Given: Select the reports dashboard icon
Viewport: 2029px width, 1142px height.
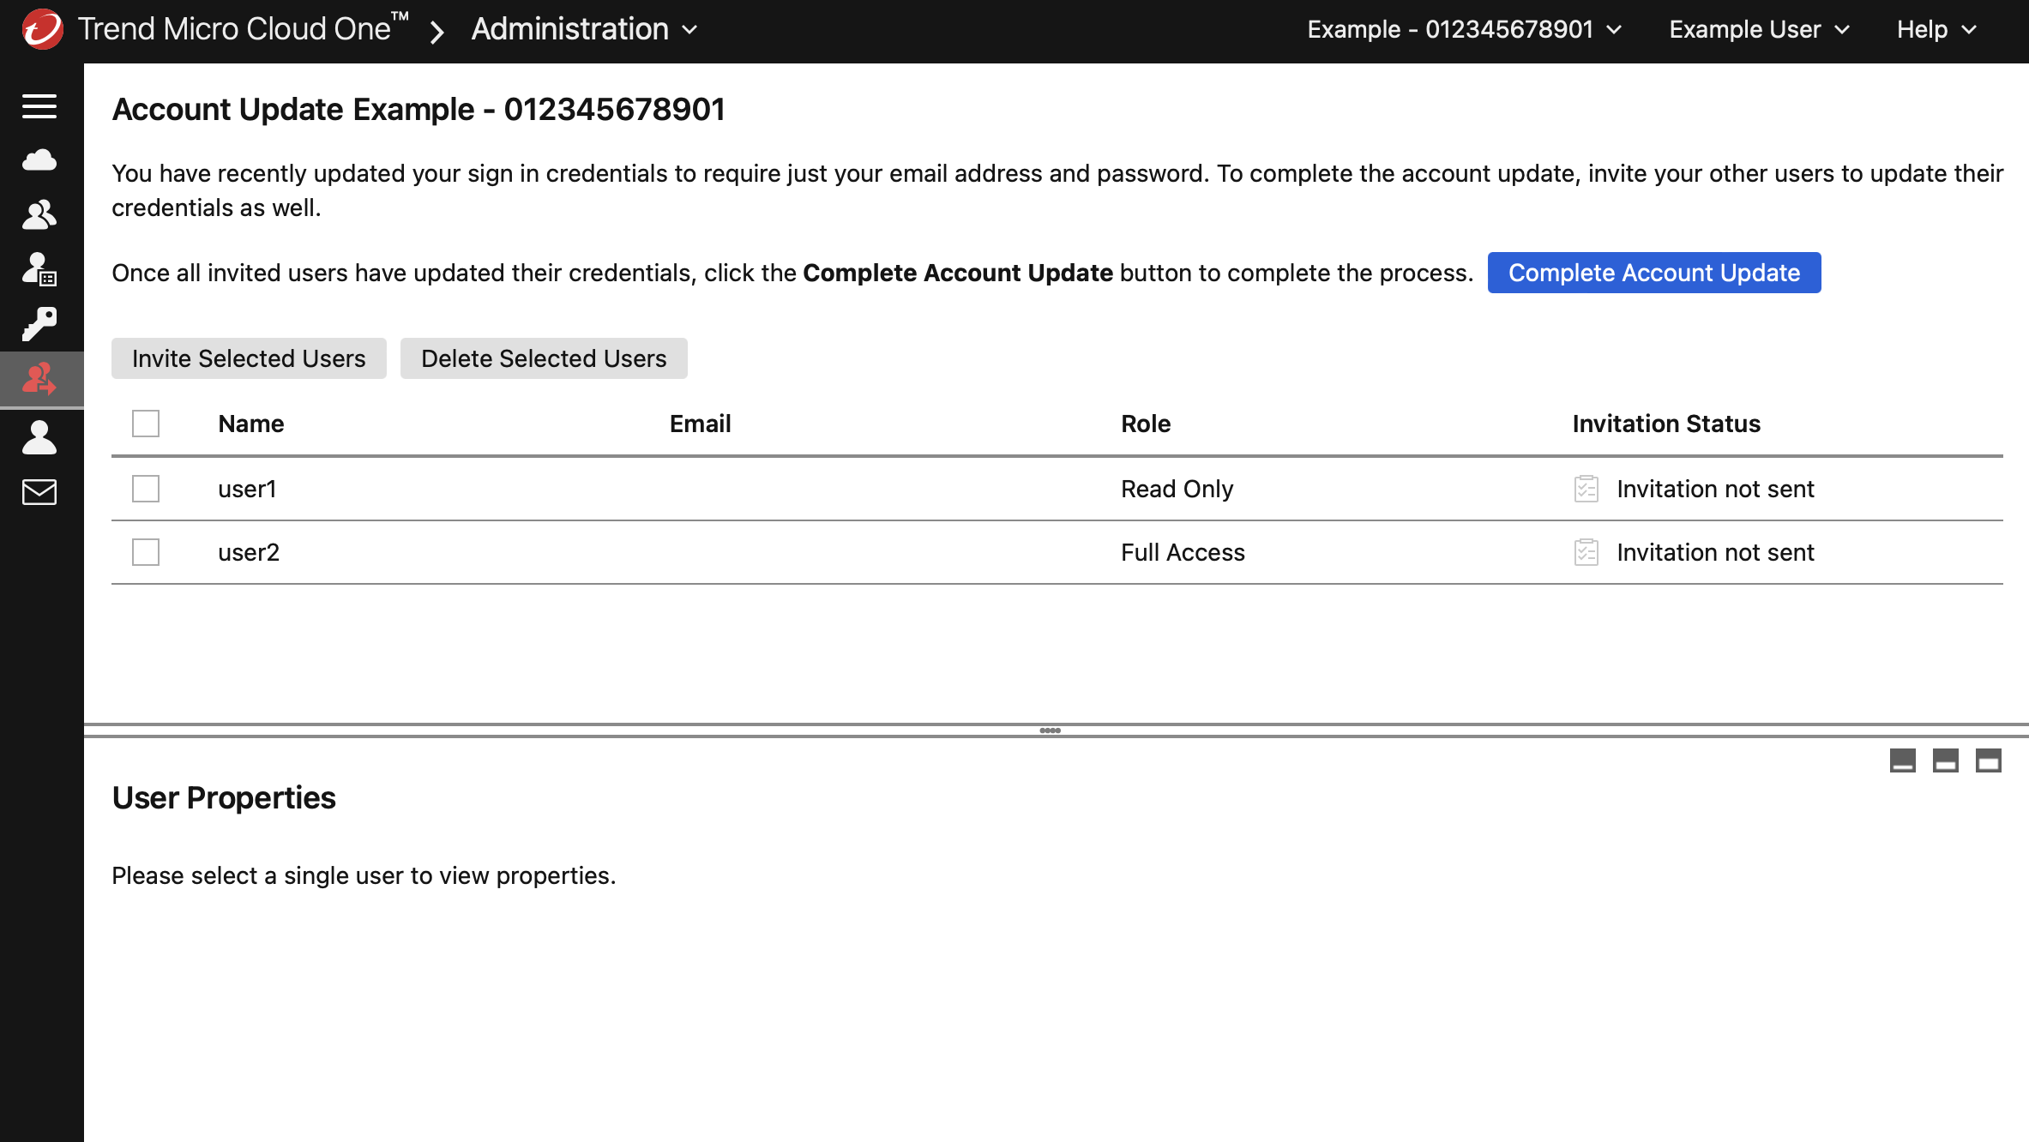Looking at the screenshot, I should click(x=40, y=269).
